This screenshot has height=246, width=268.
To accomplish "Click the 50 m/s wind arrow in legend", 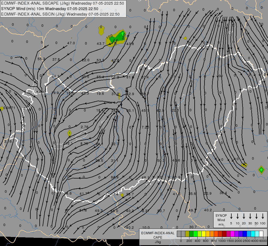I will (x=257, y=216).
